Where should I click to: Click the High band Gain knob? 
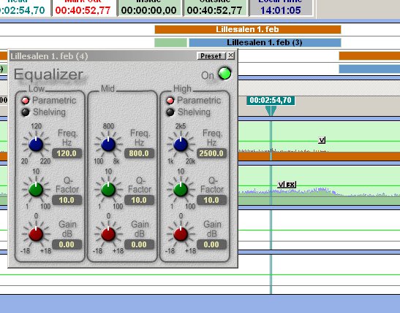(x=181, y=234)
